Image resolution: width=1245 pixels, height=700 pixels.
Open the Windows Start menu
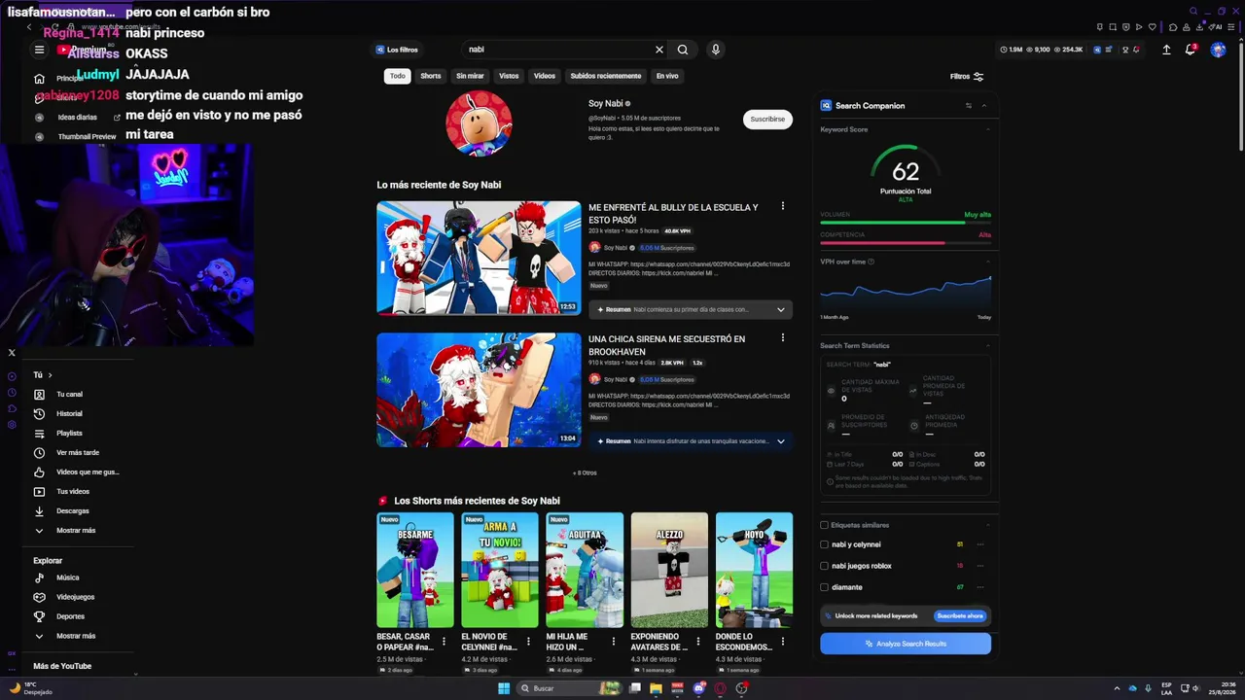[x=504, y=688]
